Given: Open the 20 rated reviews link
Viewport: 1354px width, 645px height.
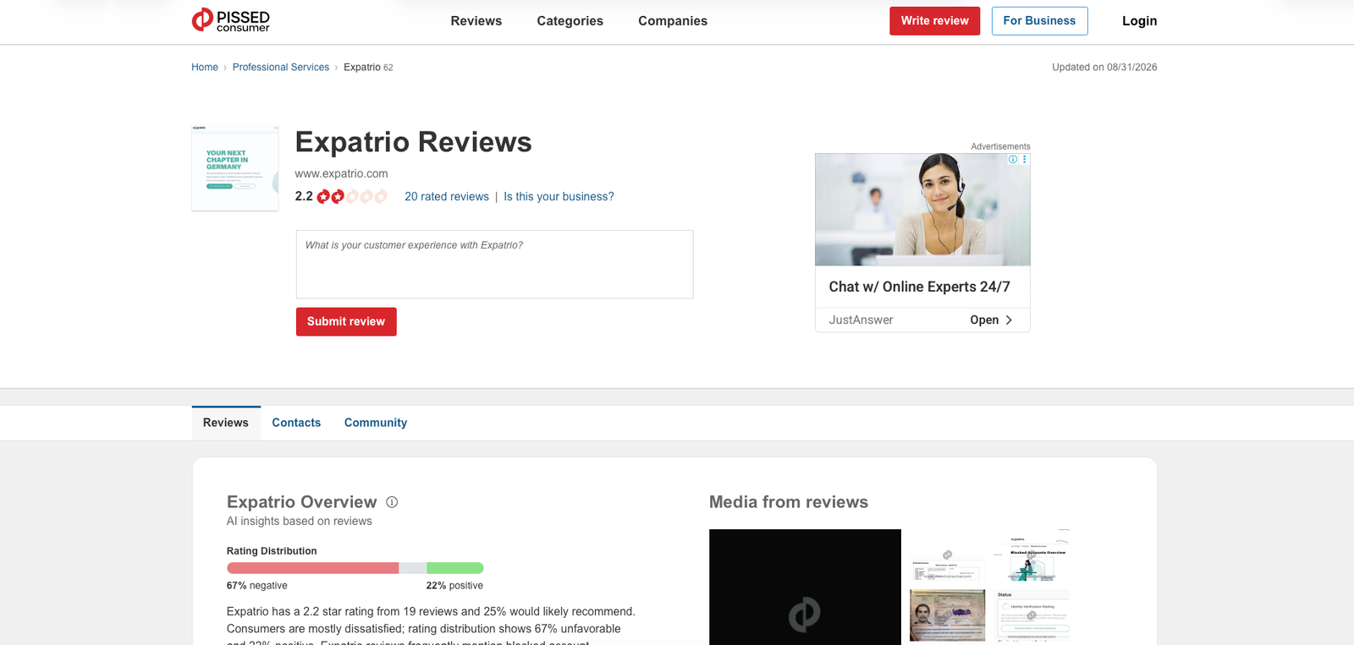Looking at the screenshot, I should [x=447, y=196].
